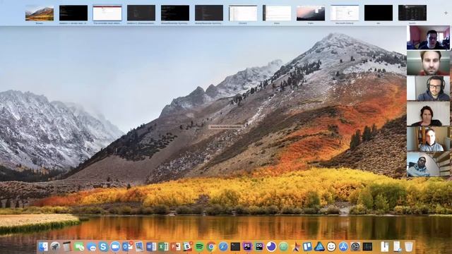This screenshot has width=452, height=254.
Task: Open Safari compass icon in Dock
Action: point(223,247)
